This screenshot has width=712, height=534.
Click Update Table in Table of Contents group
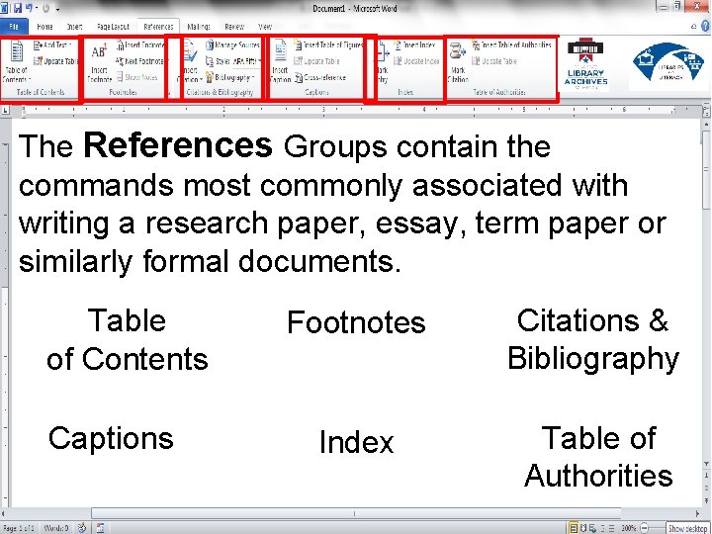55,61
